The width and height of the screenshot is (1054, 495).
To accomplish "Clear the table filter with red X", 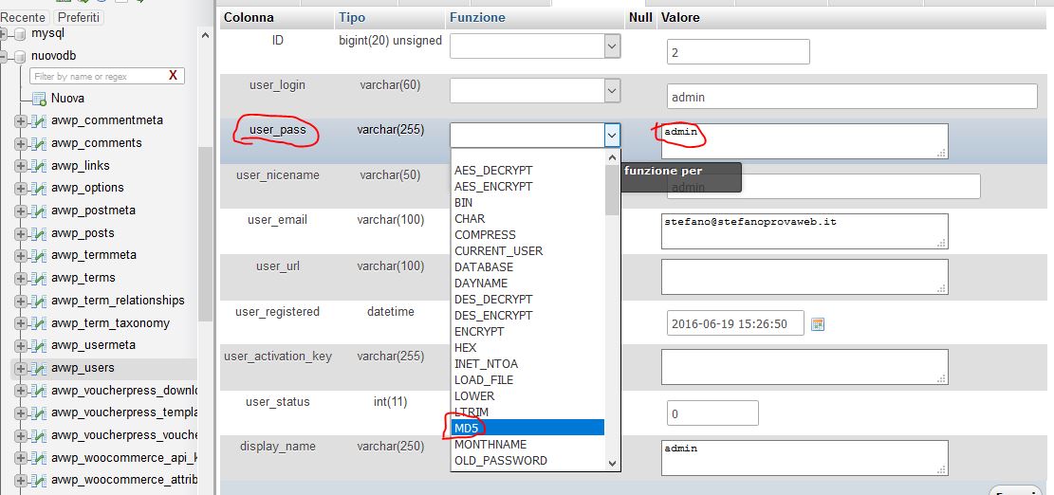I will click(x=173, y=76).
